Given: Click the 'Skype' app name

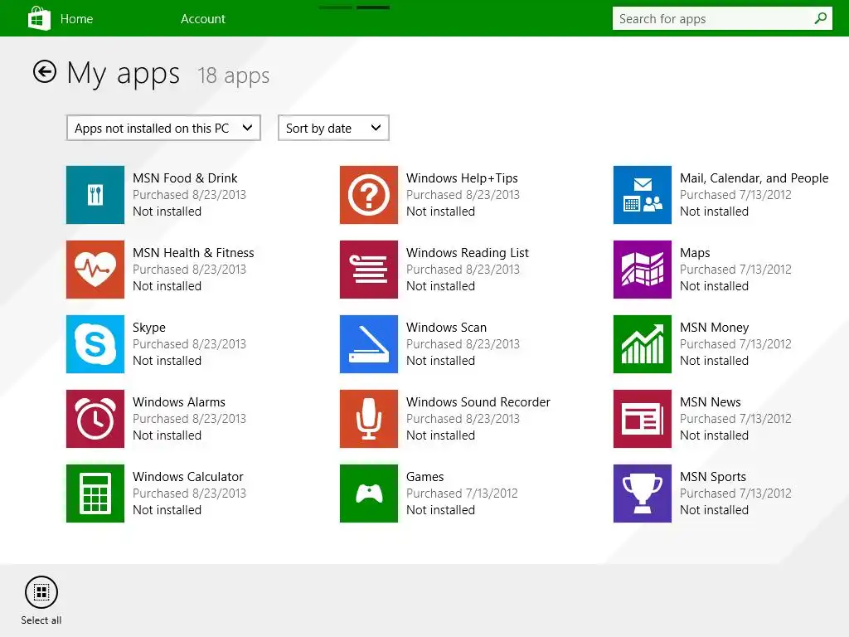Looking at the screenshot, I should coord(149,328).
